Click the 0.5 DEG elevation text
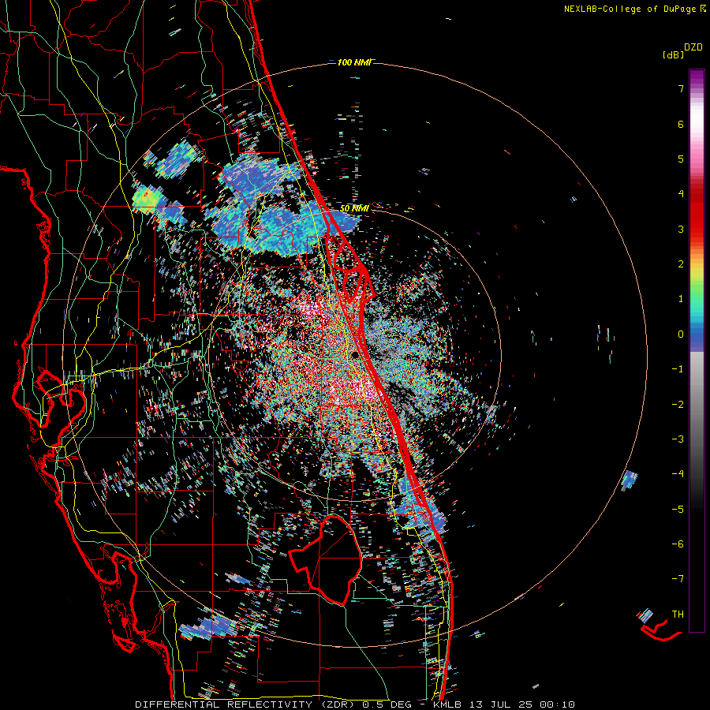 click(387, 704)
